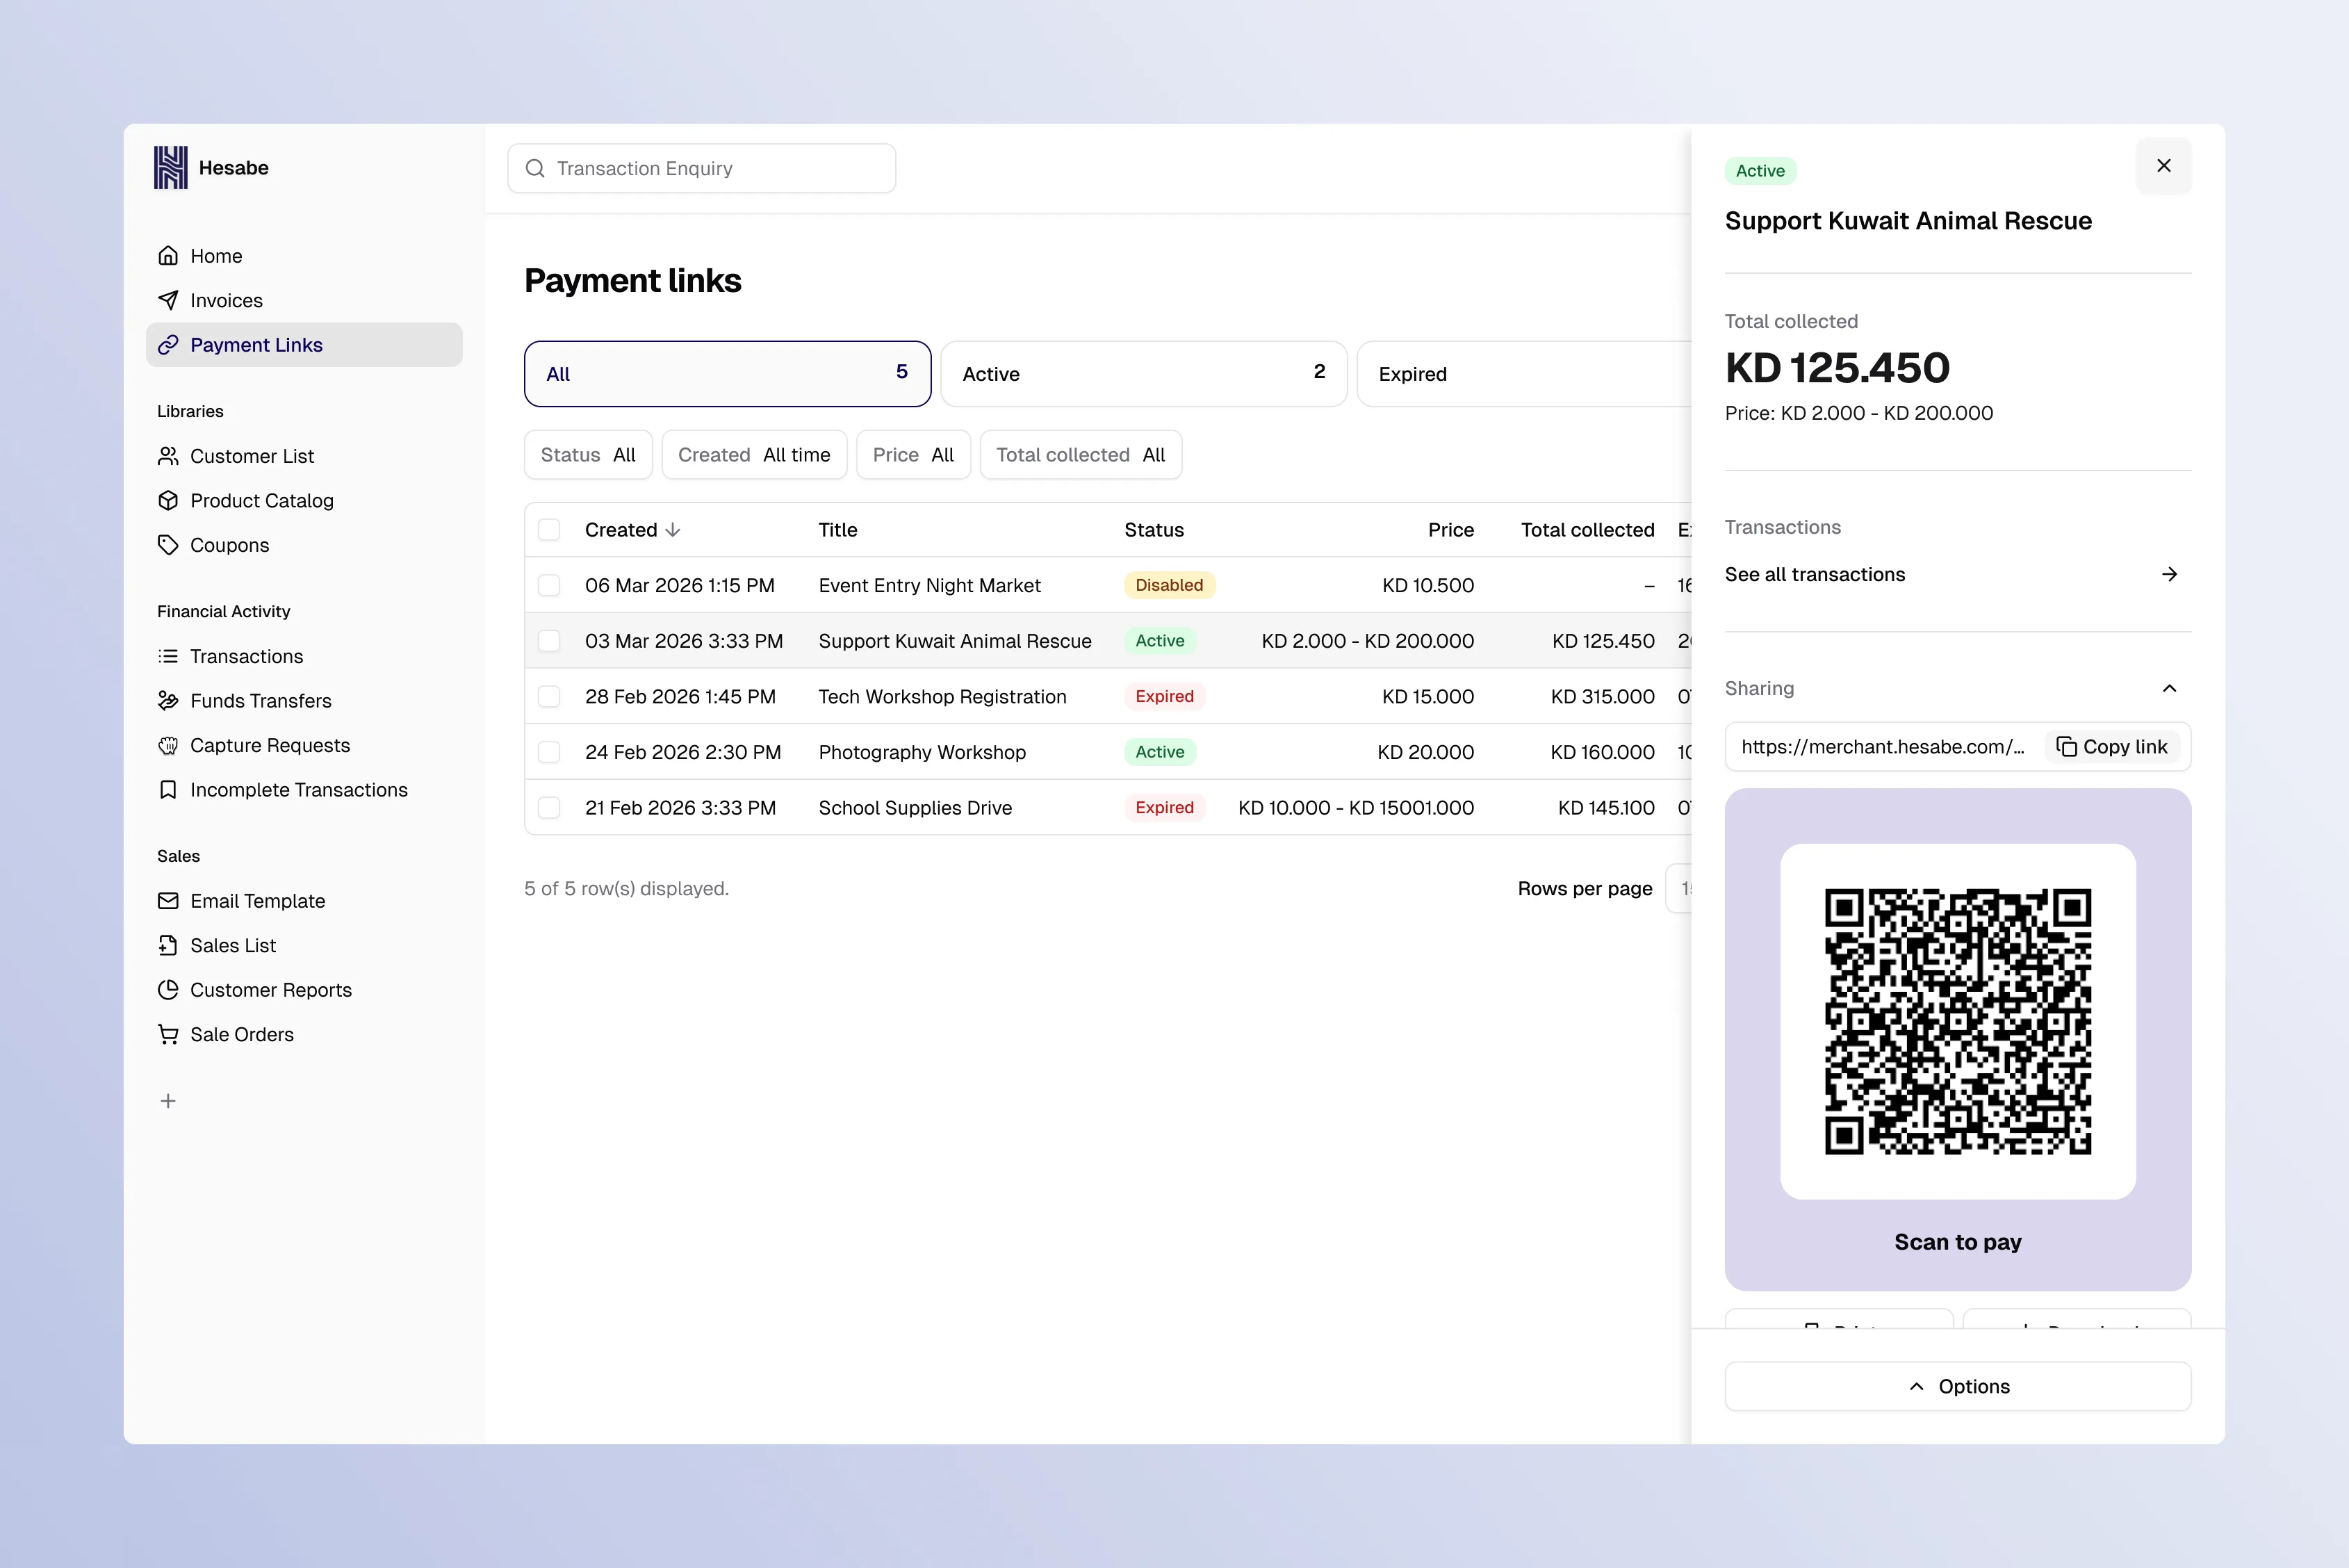Click the Customer List people icon

coord(168,456)
